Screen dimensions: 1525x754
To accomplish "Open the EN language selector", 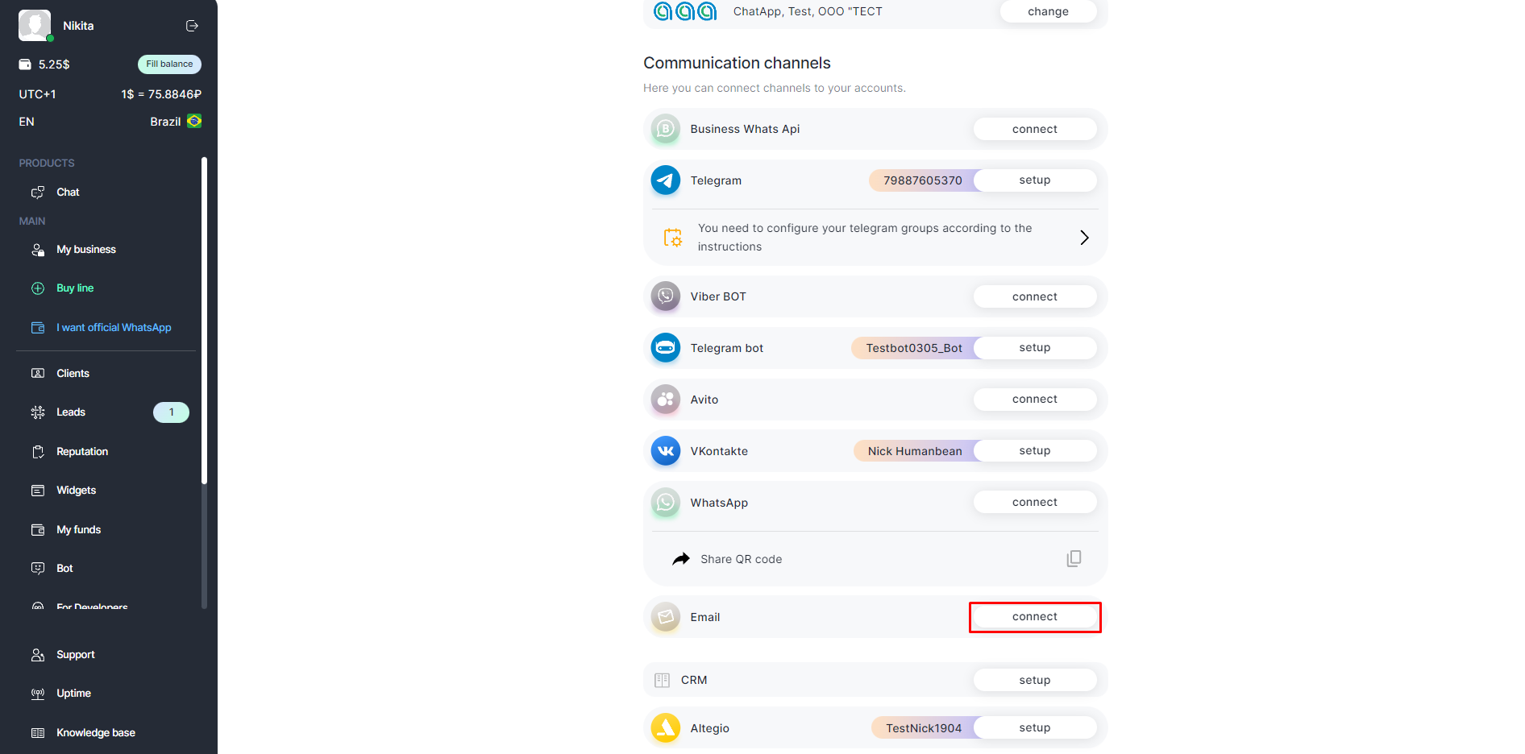I will tap(27, 122).
